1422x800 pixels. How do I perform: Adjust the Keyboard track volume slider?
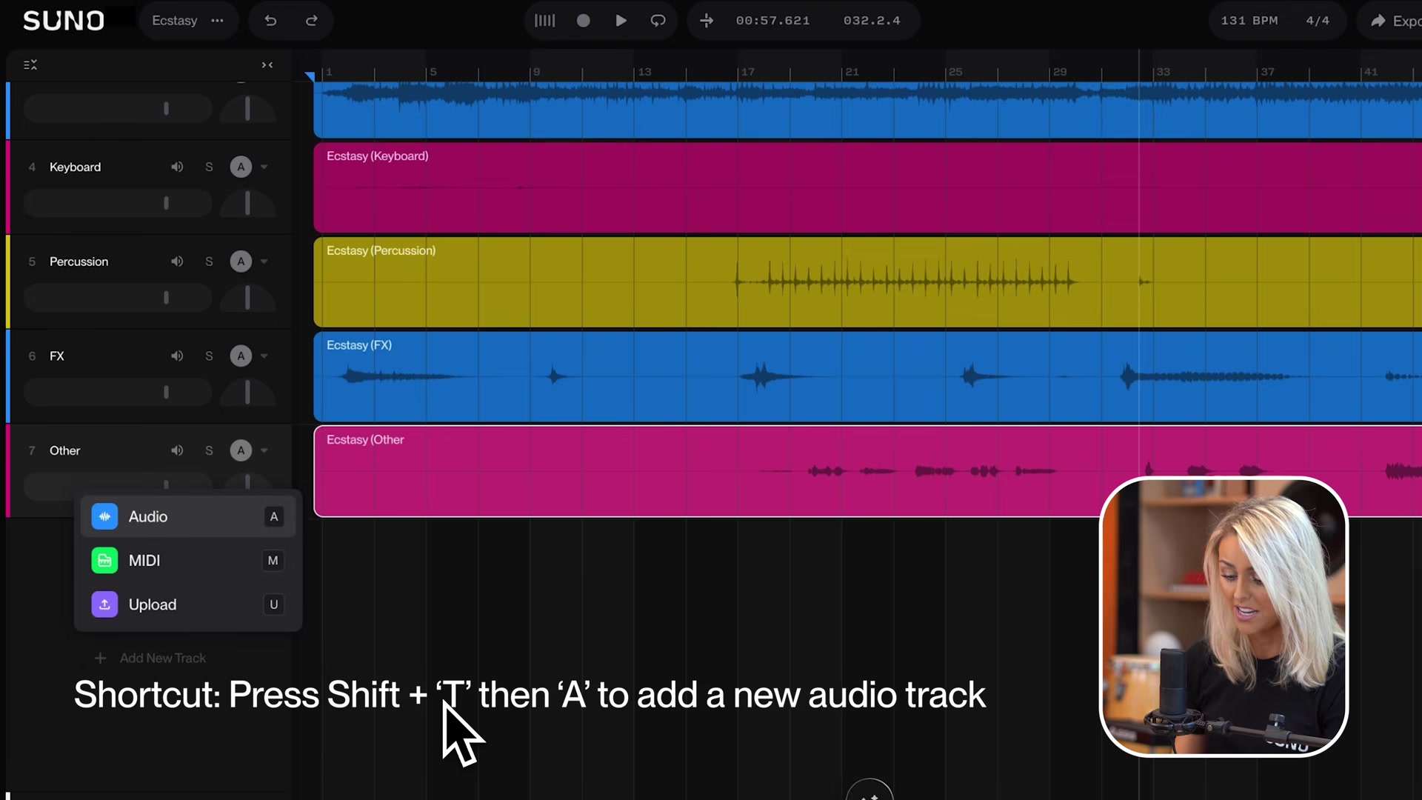point(118,203)
